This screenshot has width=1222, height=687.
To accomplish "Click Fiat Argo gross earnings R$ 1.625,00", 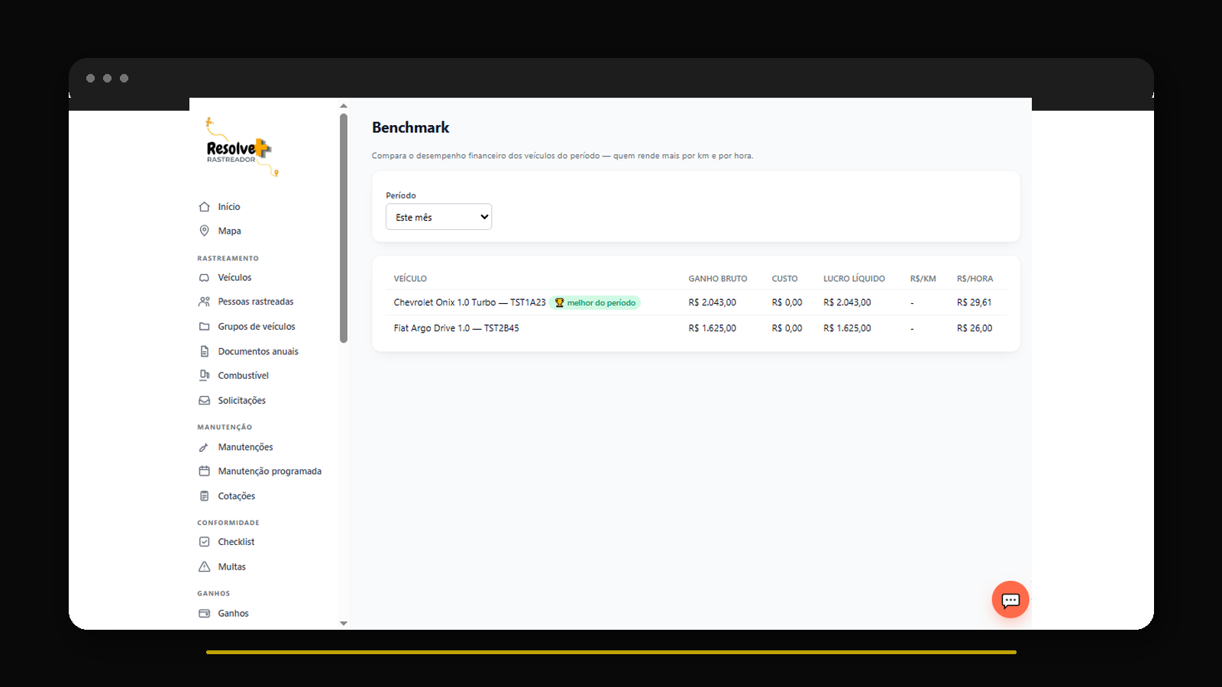I will click(x=712, y=328).
